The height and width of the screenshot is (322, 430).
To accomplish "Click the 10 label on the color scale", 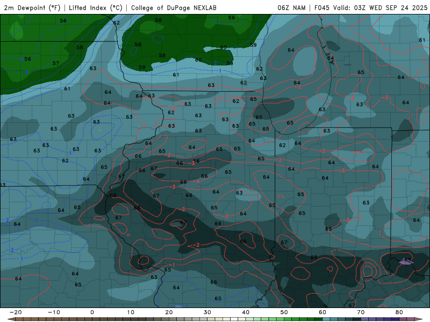I will coord(131,312).
